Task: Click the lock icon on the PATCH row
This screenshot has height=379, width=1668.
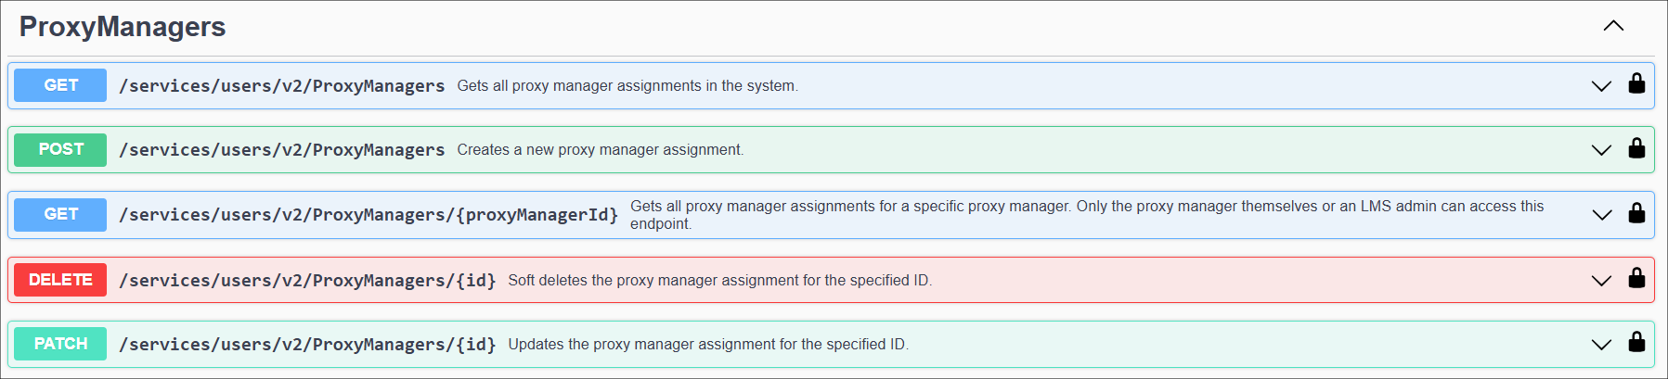Action: (1636, 342)
